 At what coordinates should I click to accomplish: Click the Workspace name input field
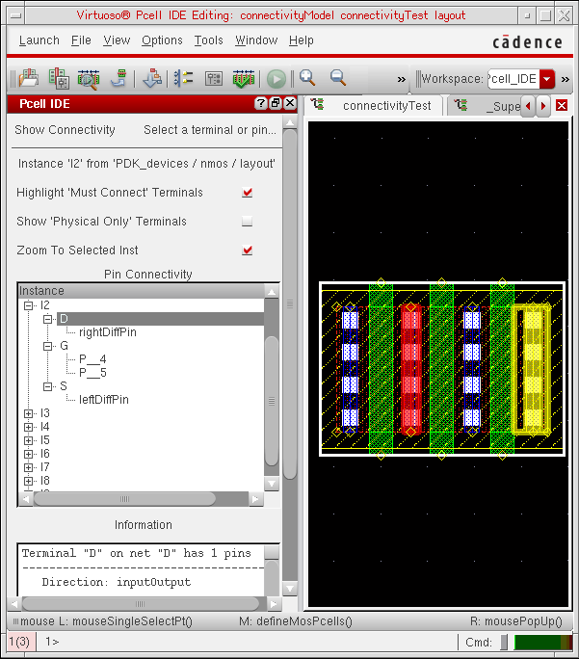(x=513, y=79)
